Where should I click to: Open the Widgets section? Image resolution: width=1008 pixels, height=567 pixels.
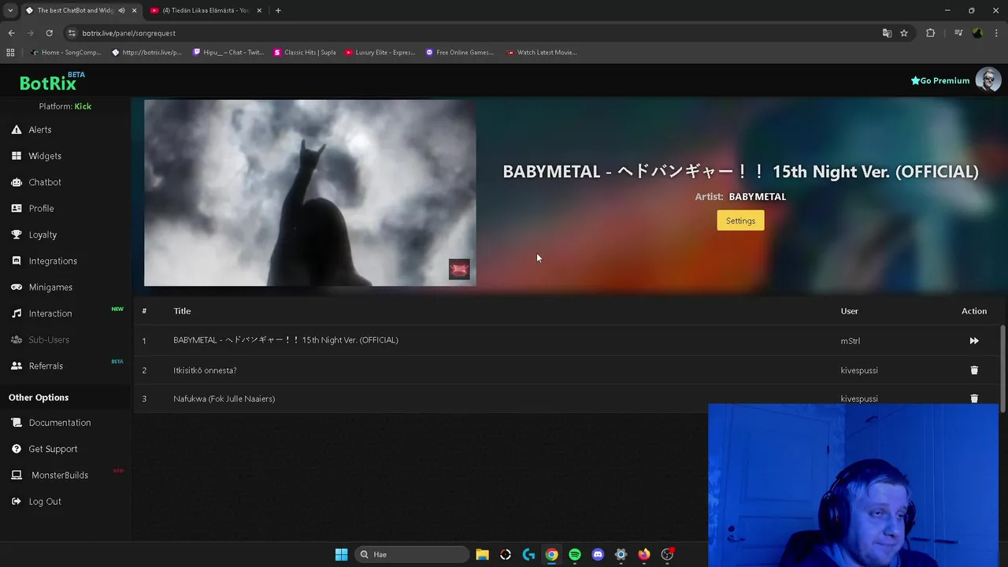click(45, 156)
